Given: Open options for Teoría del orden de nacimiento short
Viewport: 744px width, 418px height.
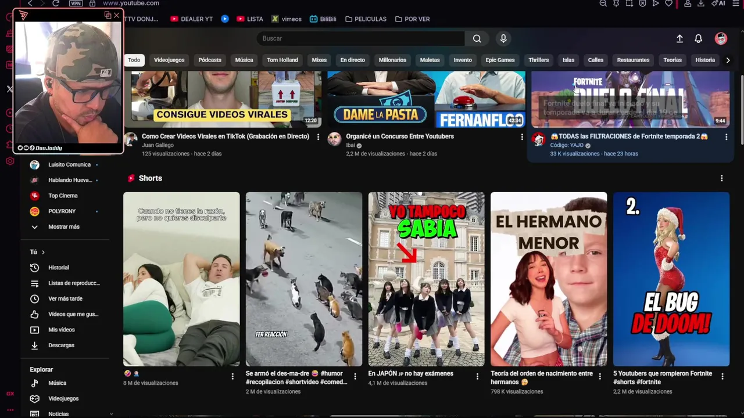Looking at the screenshot, I should click(x=600, y=376).
